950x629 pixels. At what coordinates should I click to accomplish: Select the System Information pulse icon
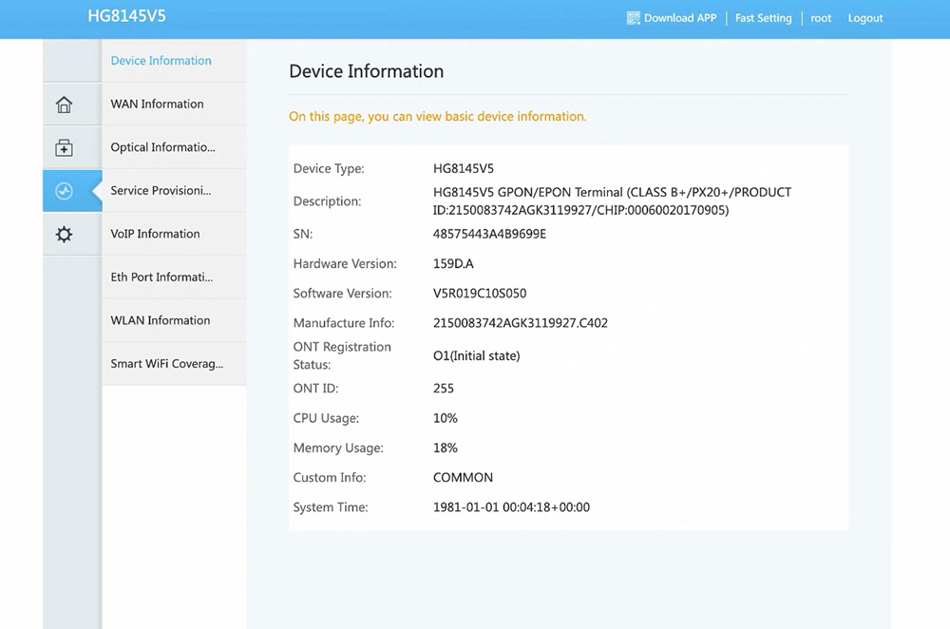[64, 192]
